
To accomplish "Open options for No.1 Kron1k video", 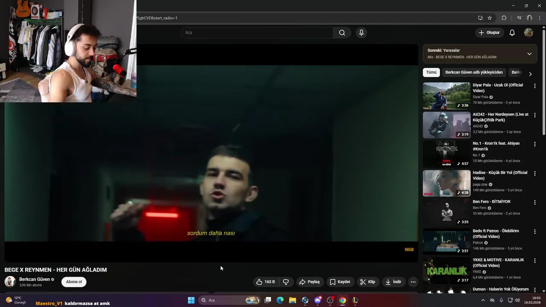I will point(535,144).
